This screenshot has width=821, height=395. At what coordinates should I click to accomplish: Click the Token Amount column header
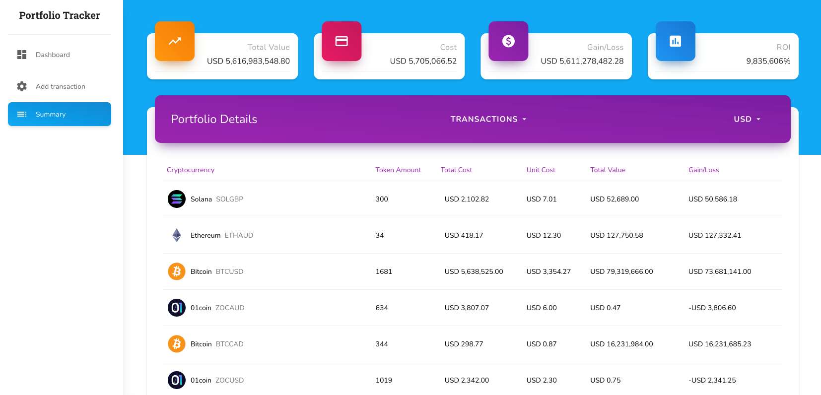tap(398, 170)
